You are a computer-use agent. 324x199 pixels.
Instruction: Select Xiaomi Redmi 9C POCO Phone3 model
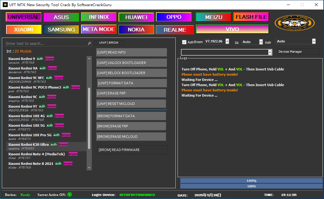(x=47, y=89)
